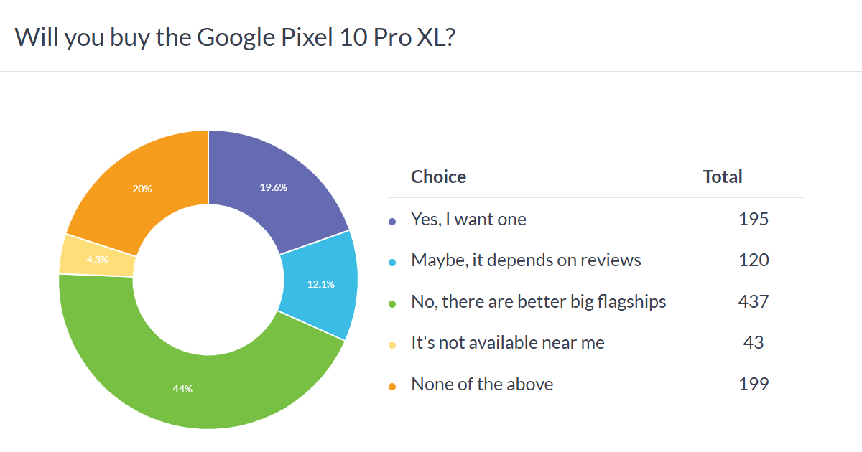The width and height of the screenshot is (862, 452).
Task: Select 'No, there are better big flagships' label
Action: click(x=538, y=302)
